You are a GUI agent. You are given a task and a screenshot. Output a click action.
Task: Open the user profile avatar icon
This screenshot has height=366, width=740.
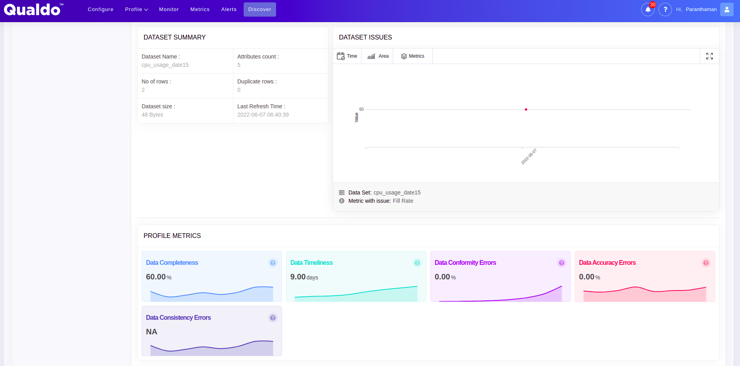pos(727,9)
